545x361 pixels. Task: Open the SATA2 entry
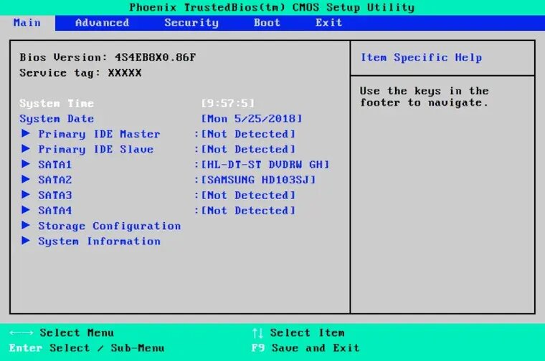(55, 180)
